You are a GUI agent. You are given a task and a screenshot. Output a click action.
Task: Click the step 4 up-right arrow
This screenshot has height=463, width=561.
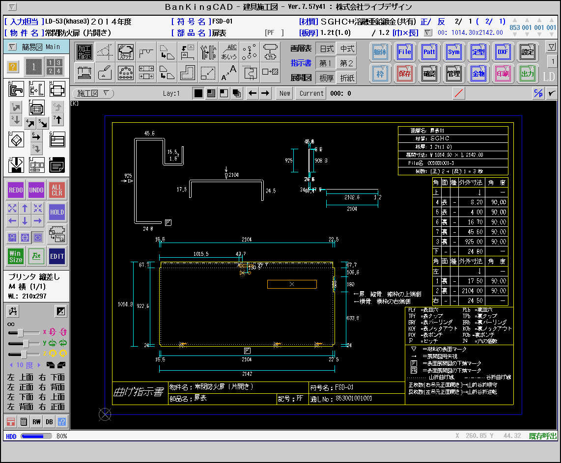coord(30,123)
